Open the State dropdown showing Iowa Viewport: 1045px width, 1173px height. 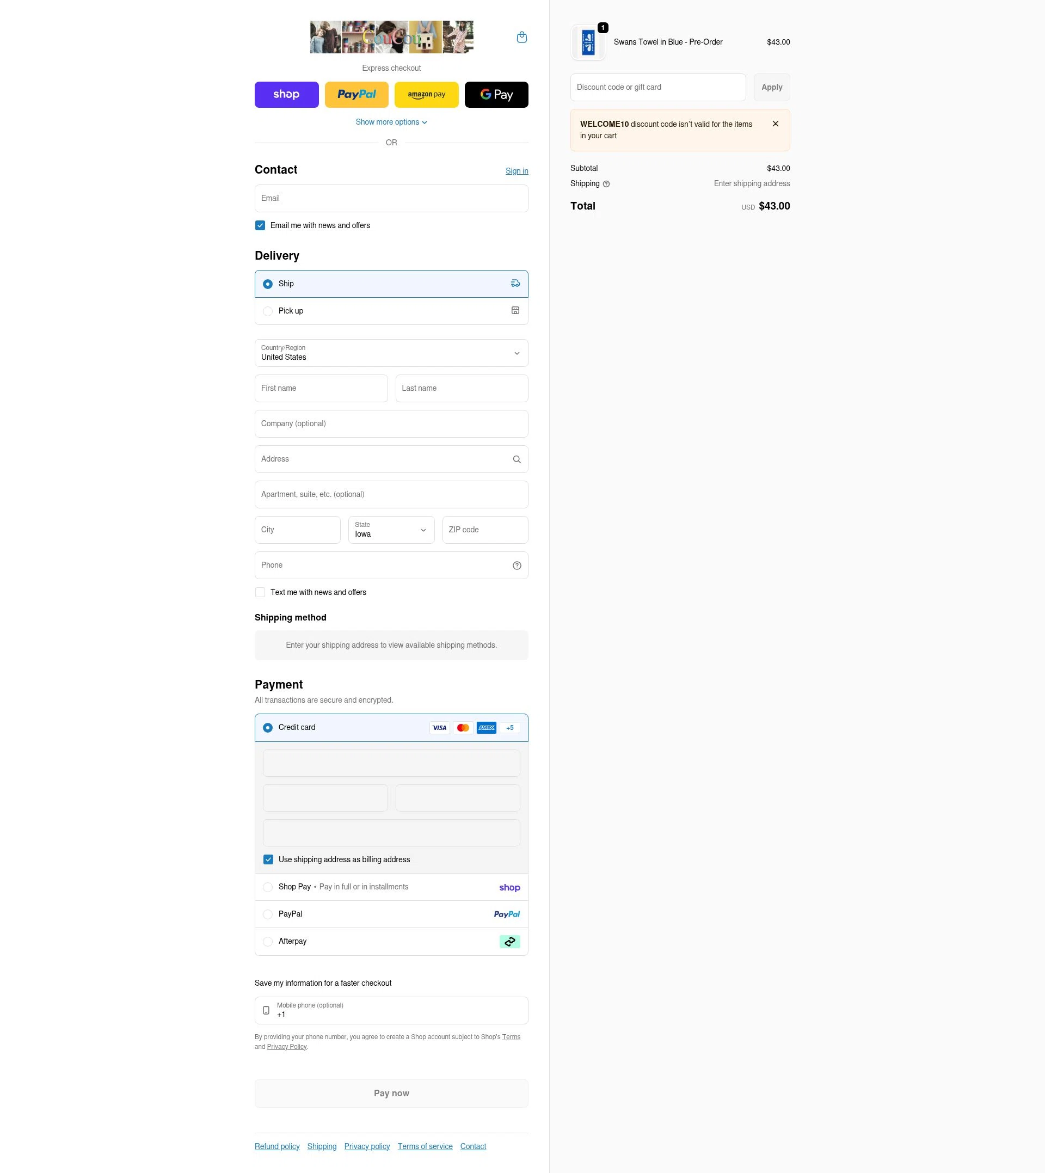(x=391, y=530)
